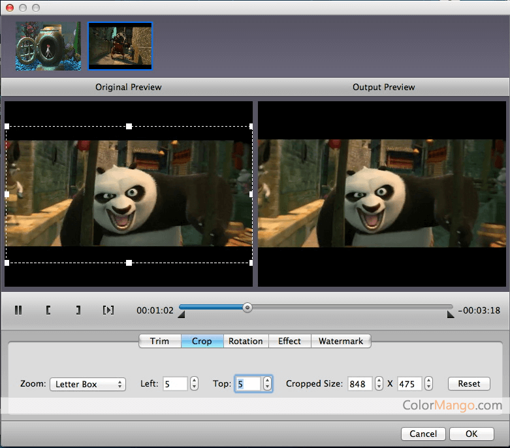
Task: Click the elapsed time 00:01:02
Action: (155, 310)
